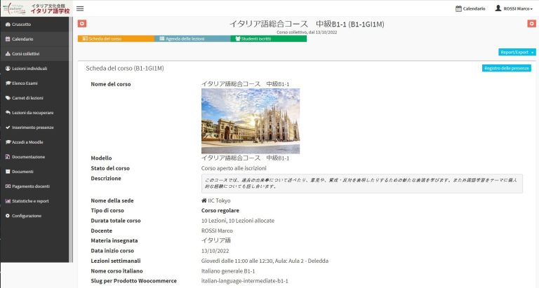Open Corsi collettivi in sidebar
The height and width of the screenshot is (288, 539).
(x=25, y=53)
